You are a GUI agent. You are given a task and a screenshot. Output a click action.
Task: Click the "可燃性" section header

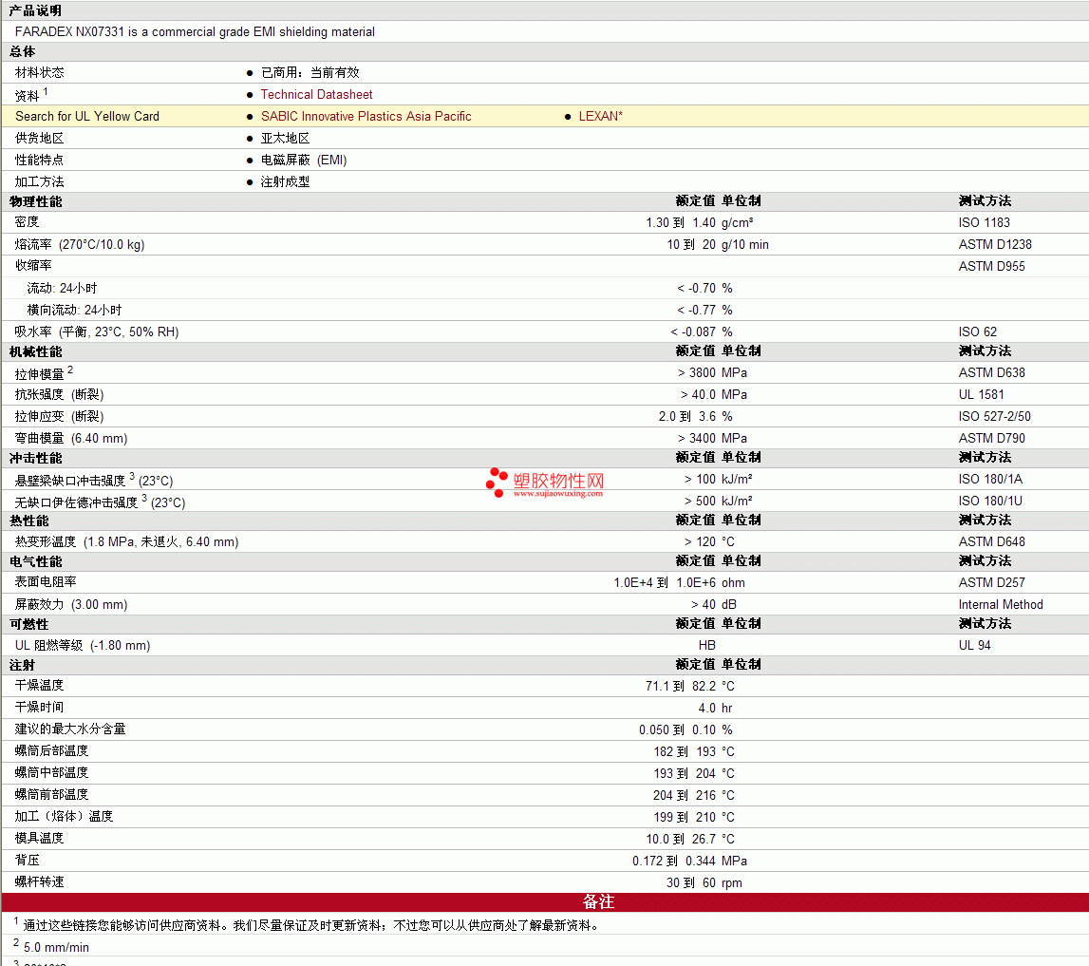click(29, 624)
